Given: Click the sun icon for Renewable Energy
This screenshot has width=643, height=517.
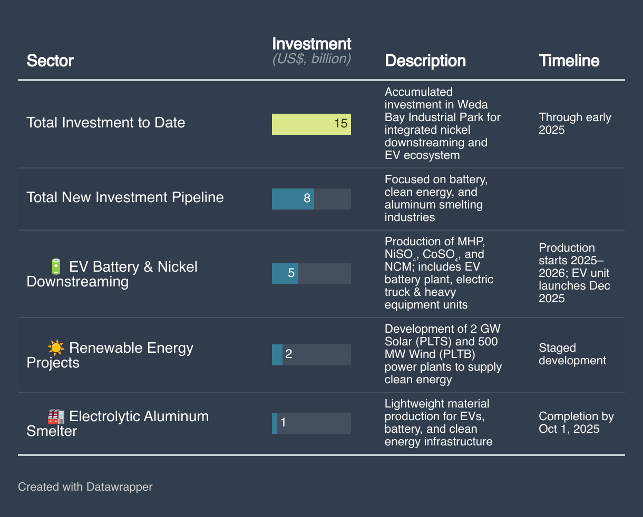Looking at the screenshot, I should (56, 347).
